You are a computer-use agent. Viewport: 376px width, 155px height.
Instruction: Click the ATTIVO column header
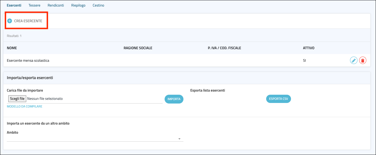(x=308, y=48)
